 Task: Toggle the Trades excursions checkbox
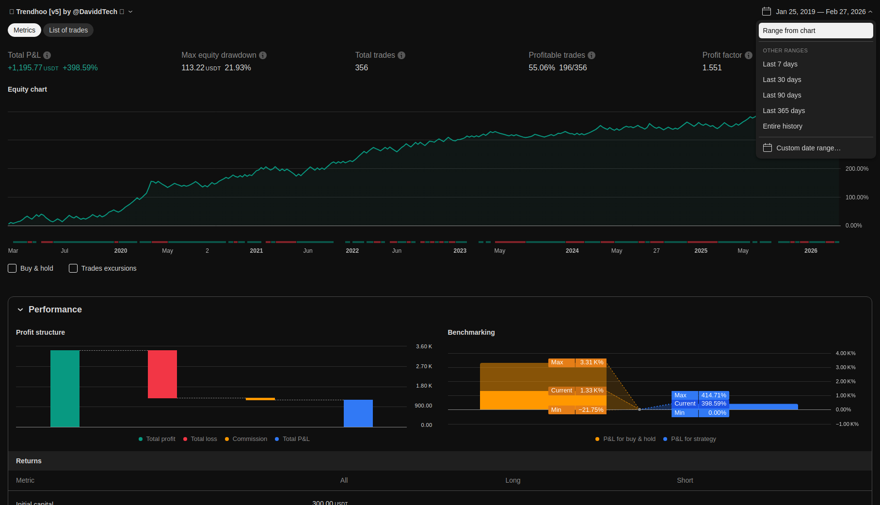[x=73, y=268]
